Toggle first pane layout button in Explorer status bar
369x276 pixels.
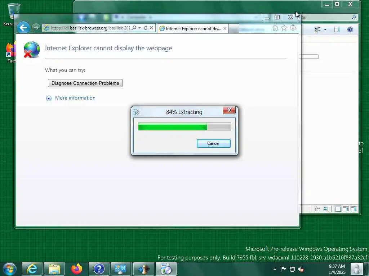pyautogui.click(x=338, y=209)
